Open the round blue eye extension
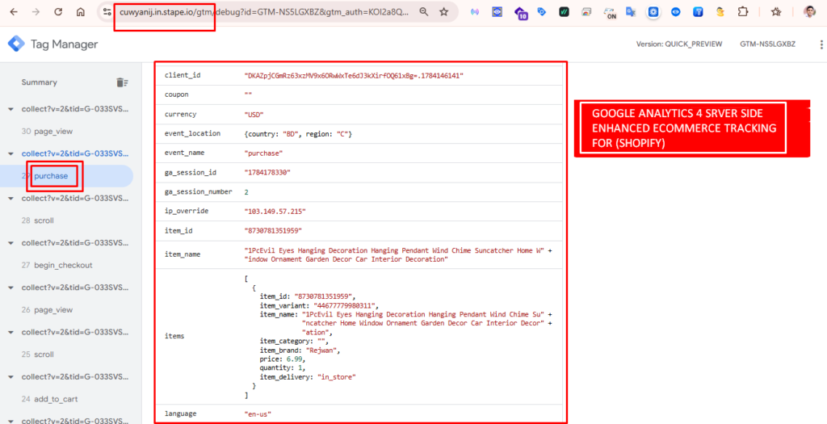The image size is (827, 424). click(676, 11)
